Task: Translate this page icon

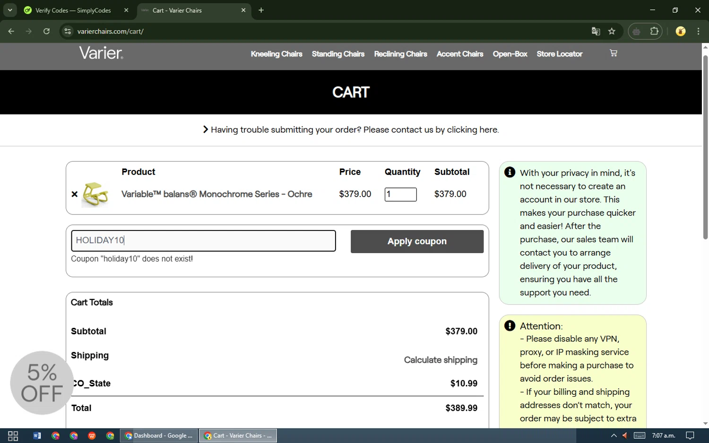Action: pos(596,31)
